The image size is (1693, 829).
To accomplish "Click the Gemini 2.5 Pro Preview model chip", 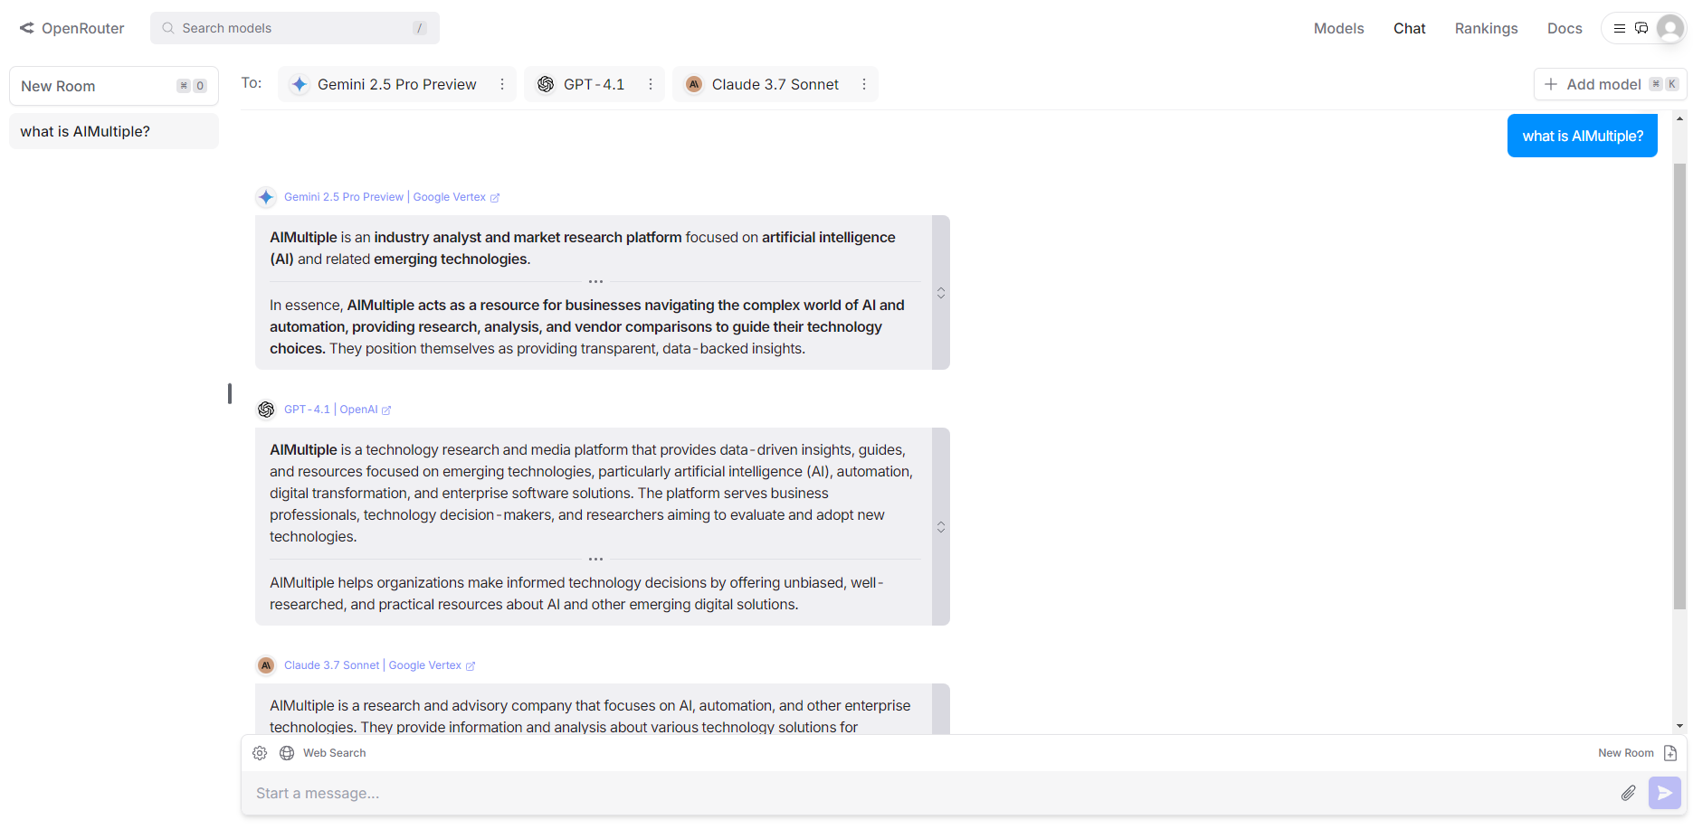I will [396, 84].
